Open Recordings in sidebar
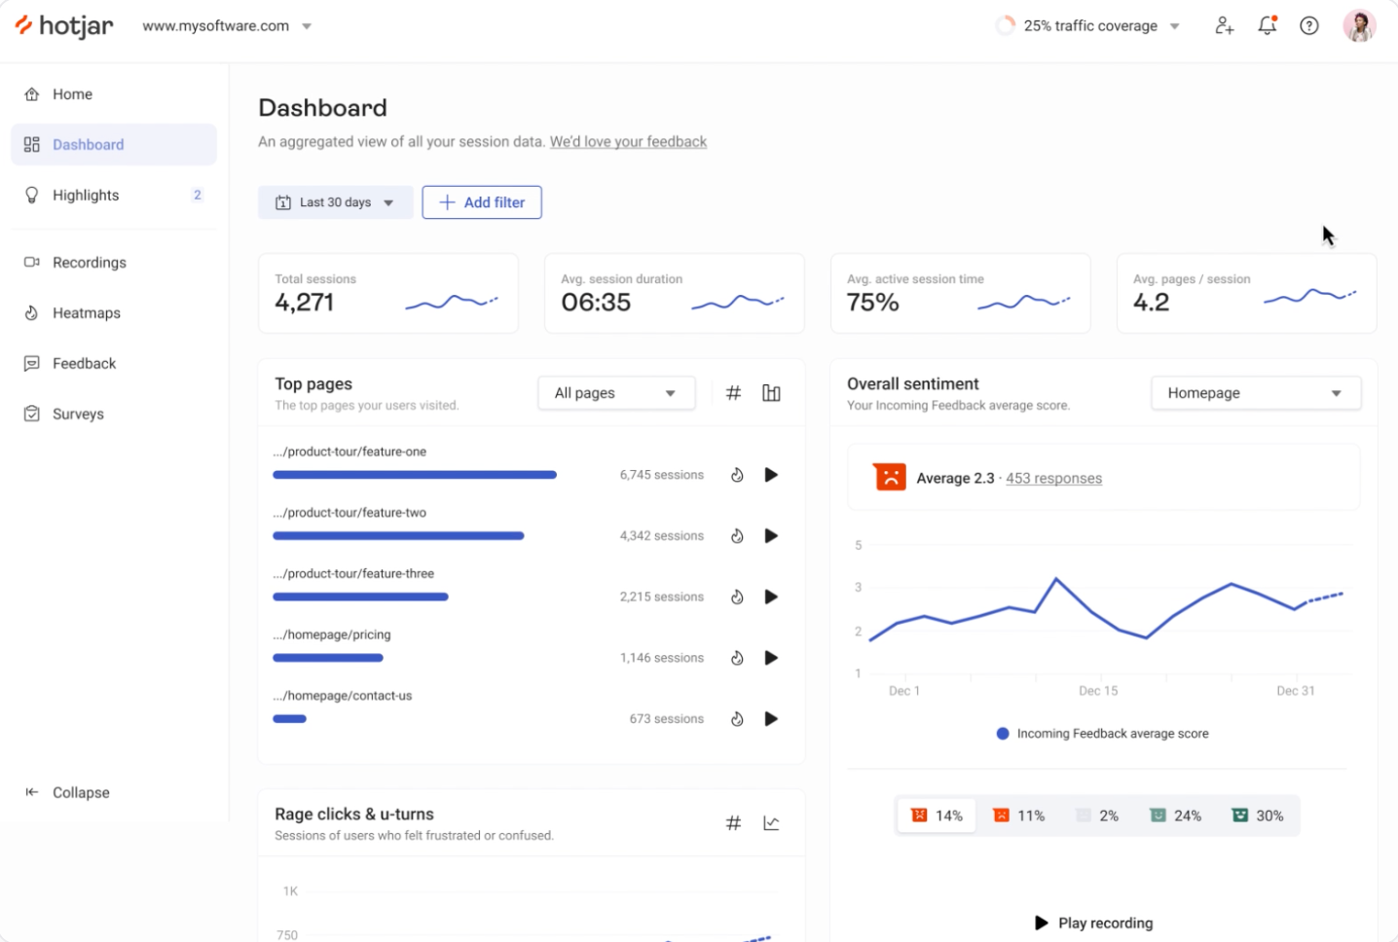This screenshot has height=942, width=1398. [x=114, y=263]
